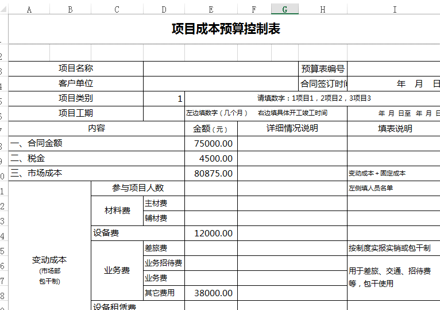Select the amount 38000.00
This screenshot has height=310, width=440.
(211, 293)
